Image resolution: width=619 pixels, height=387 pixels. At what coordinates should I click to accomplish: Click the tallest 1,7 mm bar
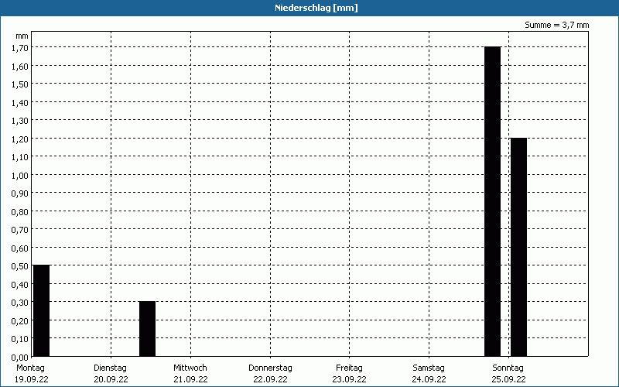(x=492, y=201)
